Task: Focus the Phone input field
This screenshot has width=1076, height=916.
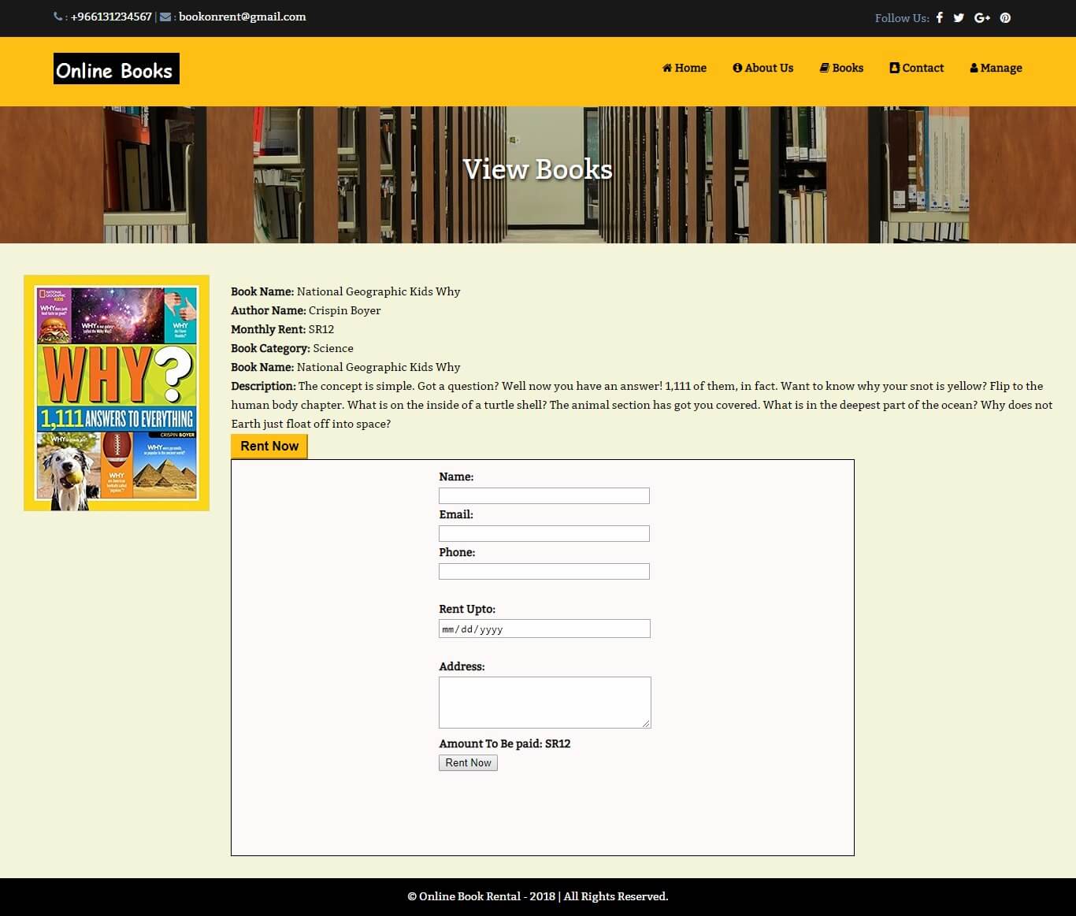Action: click(544, 571)
